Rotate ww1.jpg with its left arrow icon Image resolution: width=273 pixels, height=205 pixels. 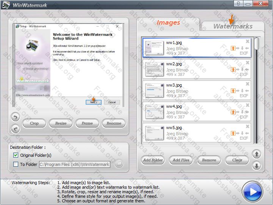pos(247,48)
